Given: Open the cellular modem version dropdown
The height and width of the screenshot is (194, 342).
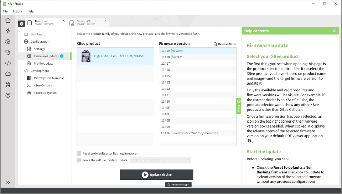Looking at the screenshot, I should (x=161, y=160).
